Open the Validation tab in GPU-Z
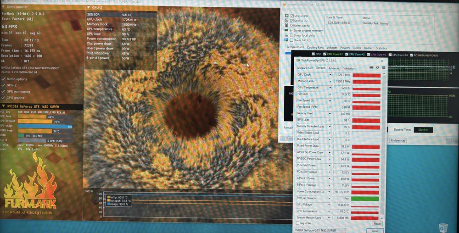 coord(349,68)
